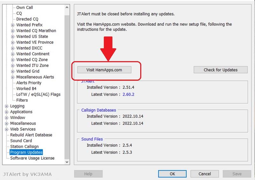Click the tree scrollbar up arrow
Viewport: 255px width, 180px height.
tap(67, 7)
